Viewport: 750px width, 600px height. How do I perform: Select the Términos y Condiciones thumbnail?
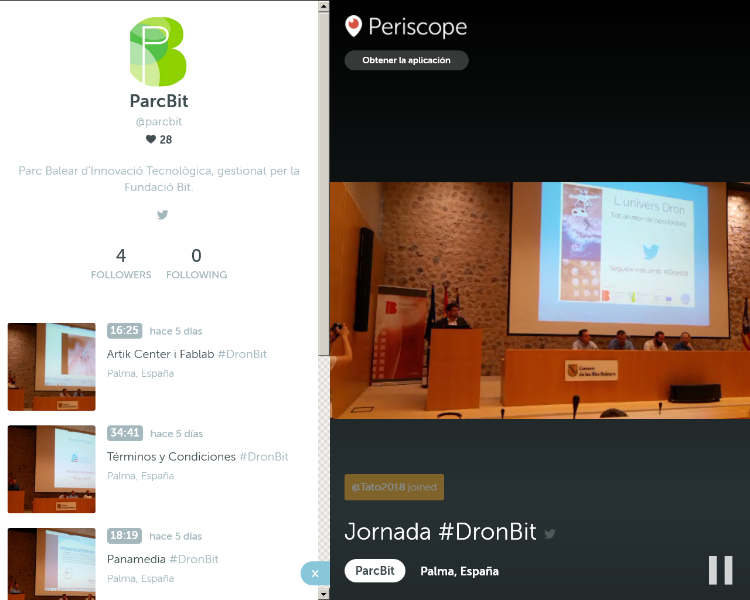pos(52,469)
